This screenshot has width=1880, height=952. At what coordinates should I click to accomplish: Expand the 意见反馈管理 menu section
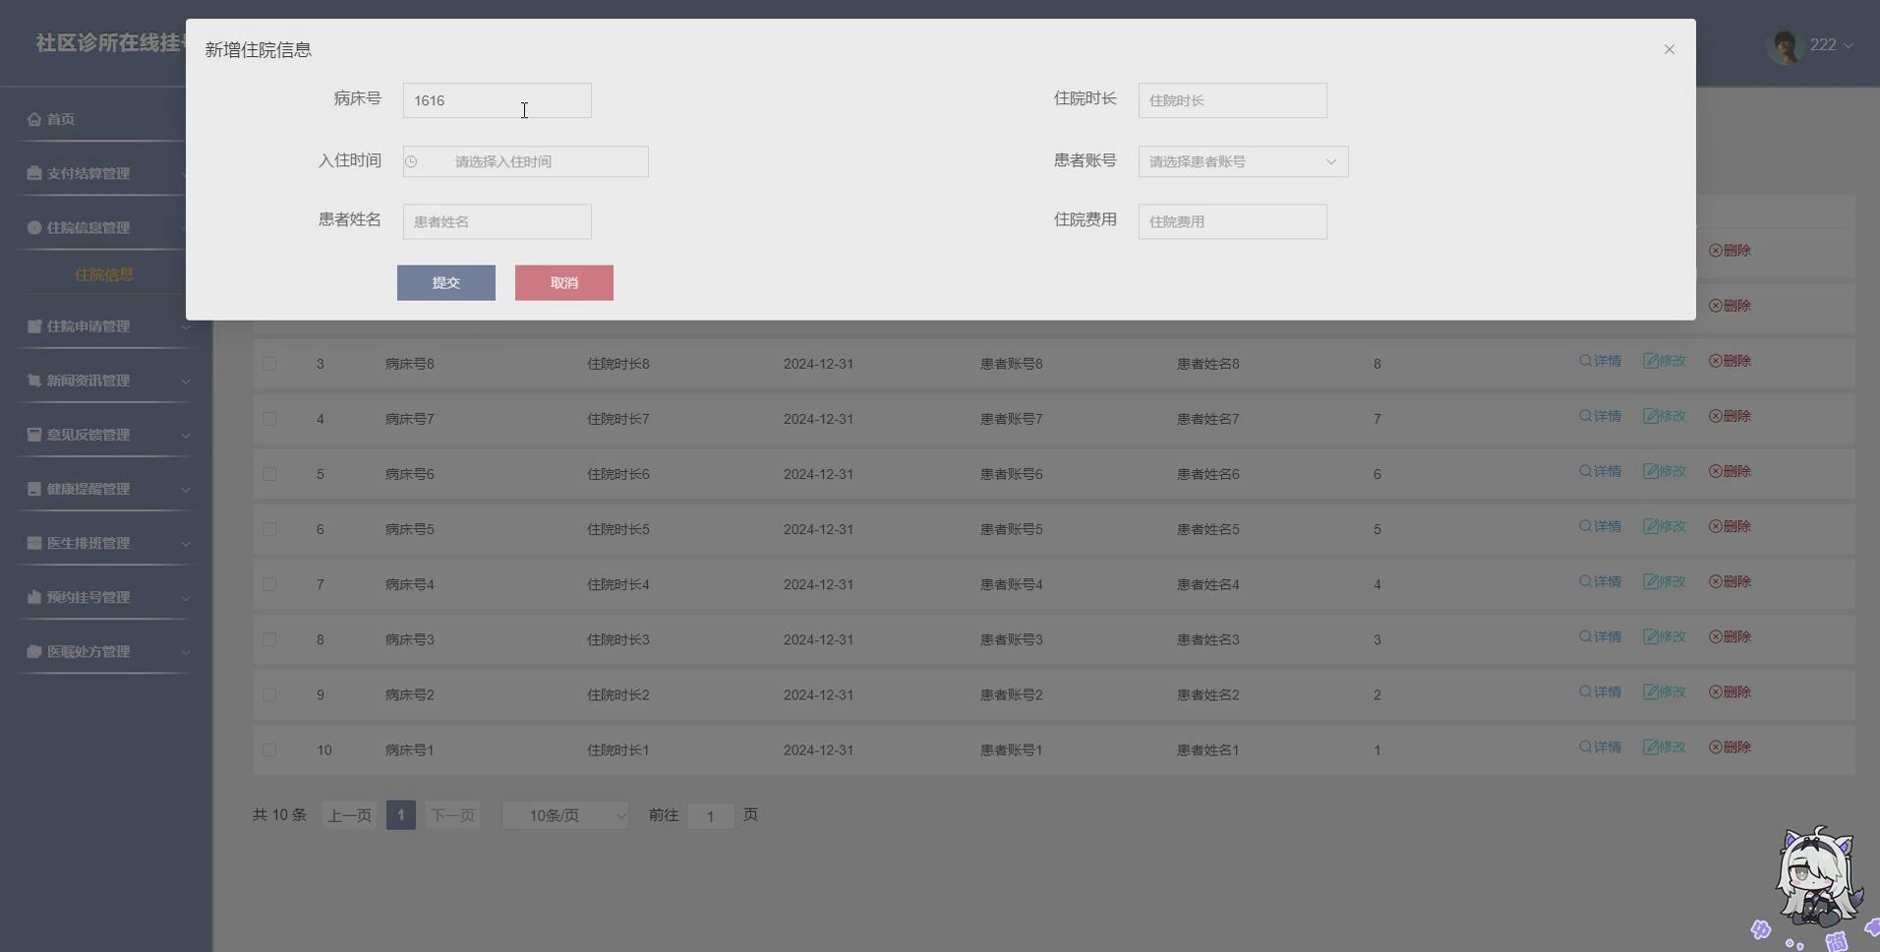point(32,434)
